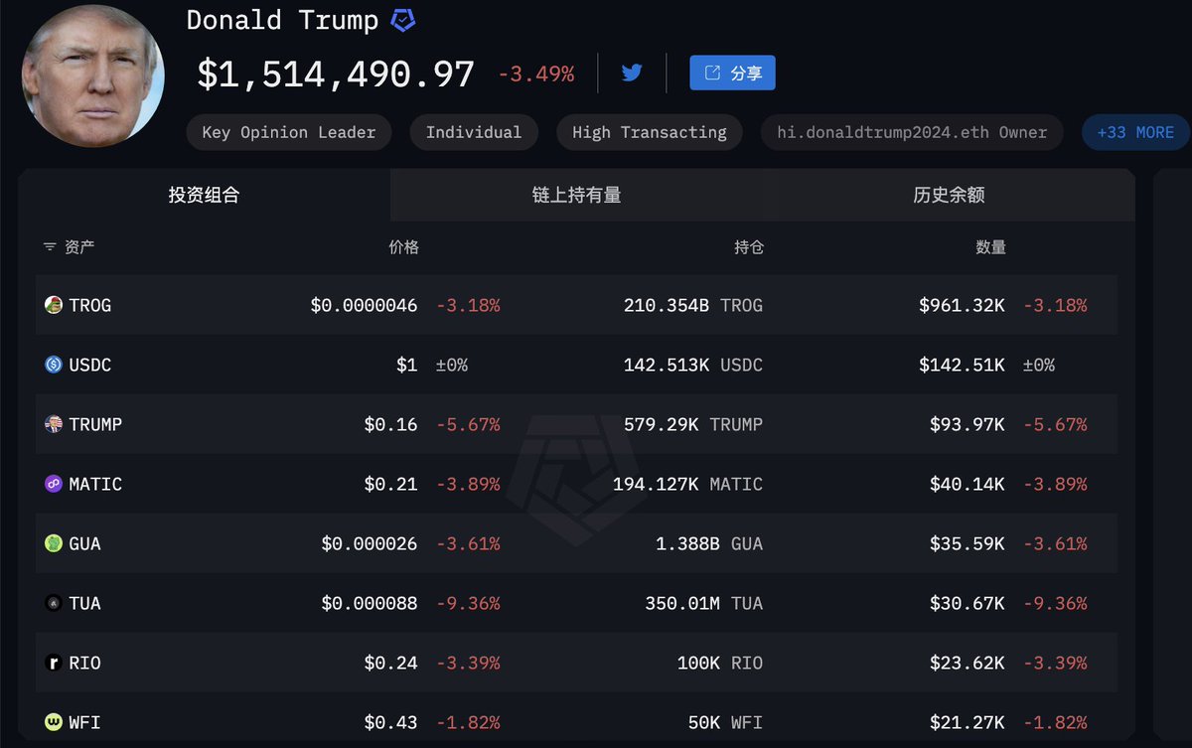Click the TROG price $0.0000046
Image resolution: width=1192 pixels, height=748 pixels.
pyautogui.click(x=364, y=305)
